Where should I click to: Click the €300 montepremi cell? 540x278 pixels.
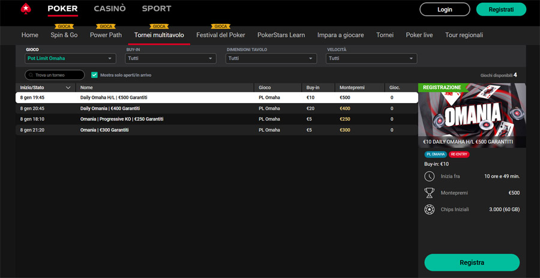(345, 130)
